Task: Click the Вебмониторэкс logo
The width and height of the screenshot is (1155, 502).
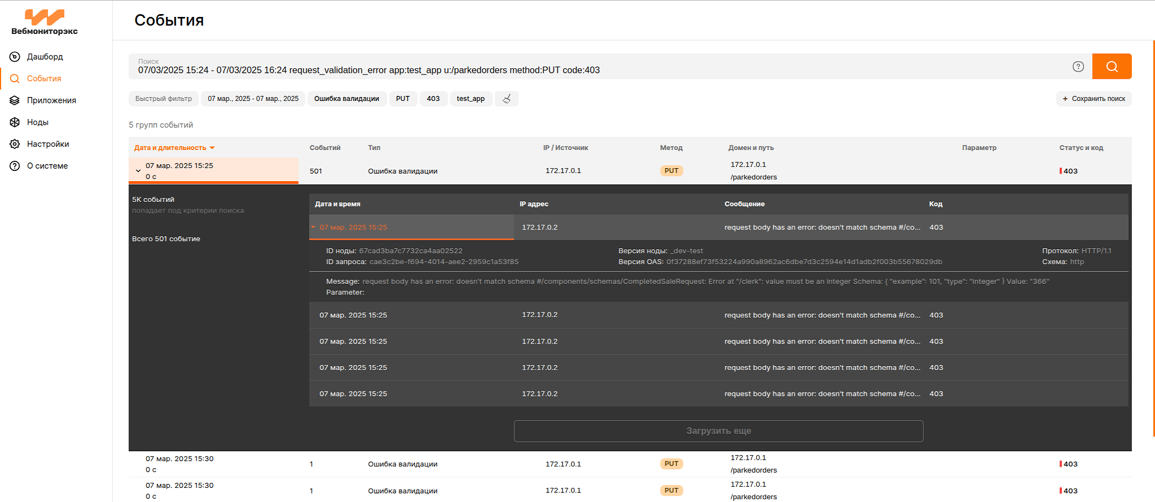Action: (45, 22)
